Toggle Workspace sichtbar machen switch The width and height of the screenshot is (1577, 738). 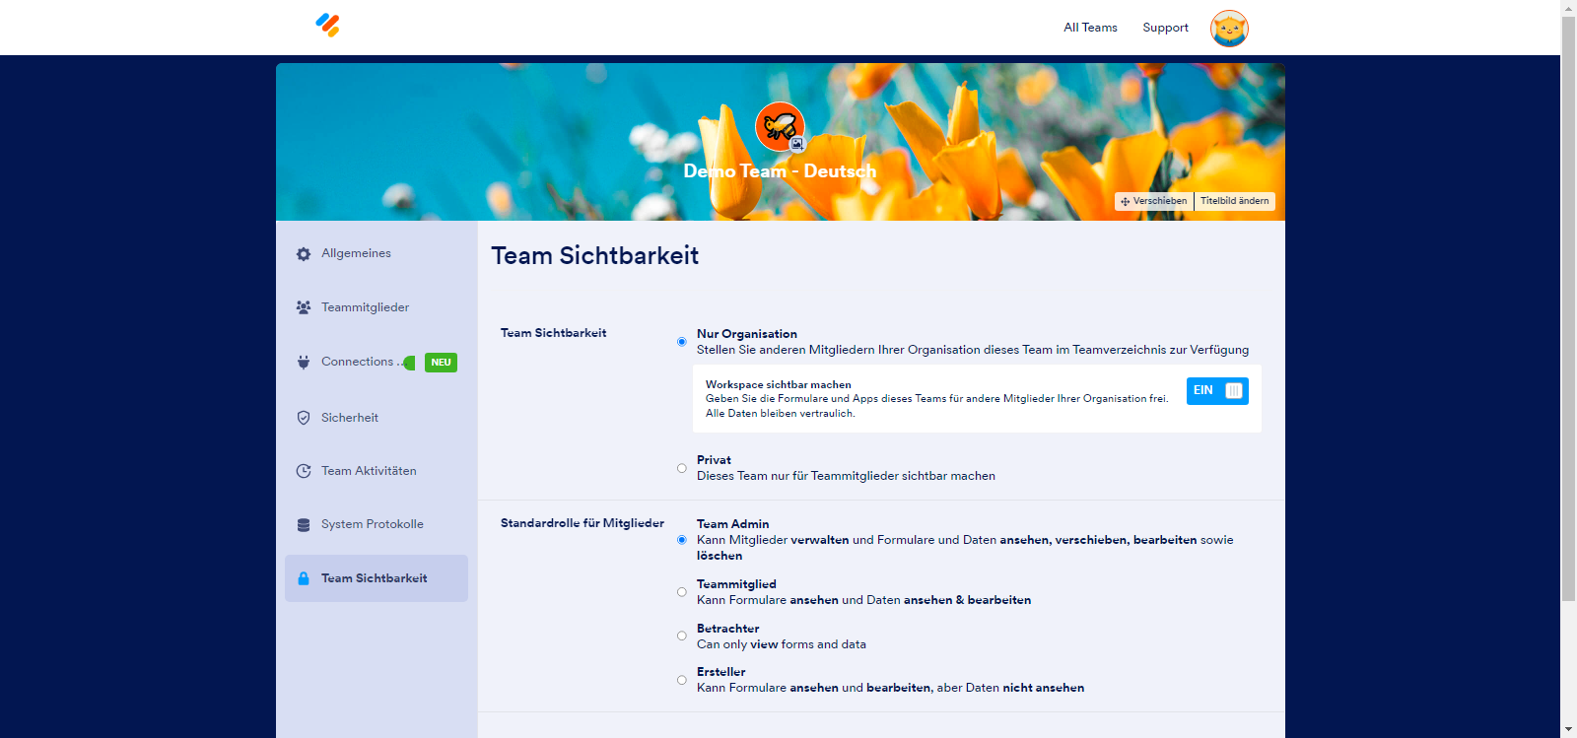pyautogui.click(x=1217, y=391)
